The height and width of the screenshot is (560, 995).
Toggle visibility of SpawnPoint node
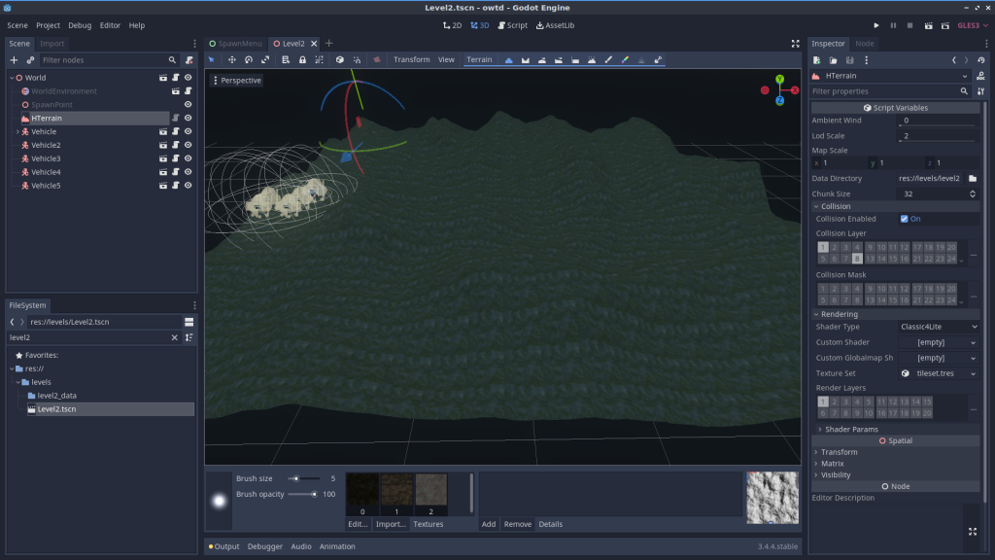coord(188,105)
